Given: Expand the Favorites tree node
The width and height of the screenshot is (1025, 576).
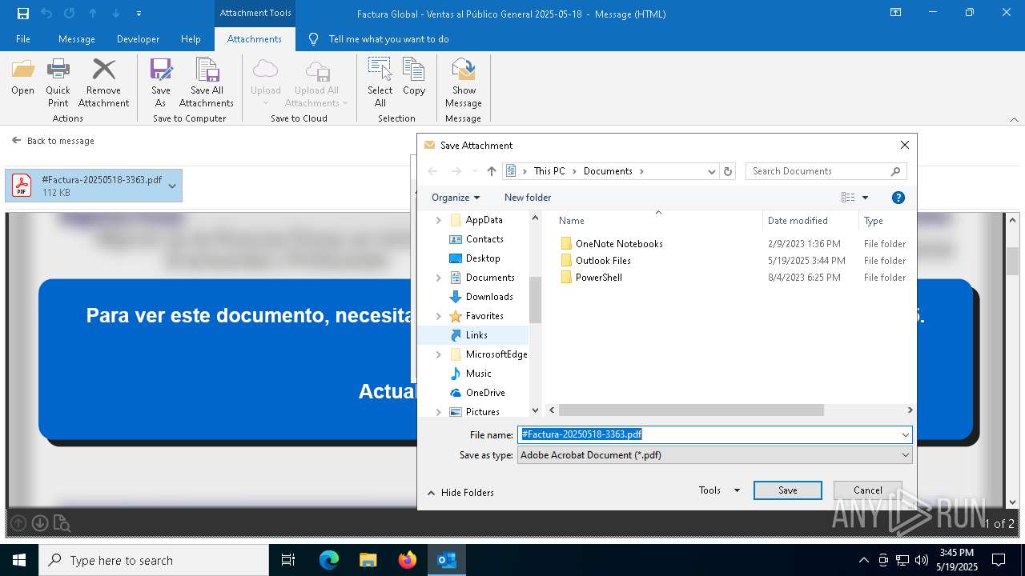Looking at the screenshot, I should click(438, 316).
